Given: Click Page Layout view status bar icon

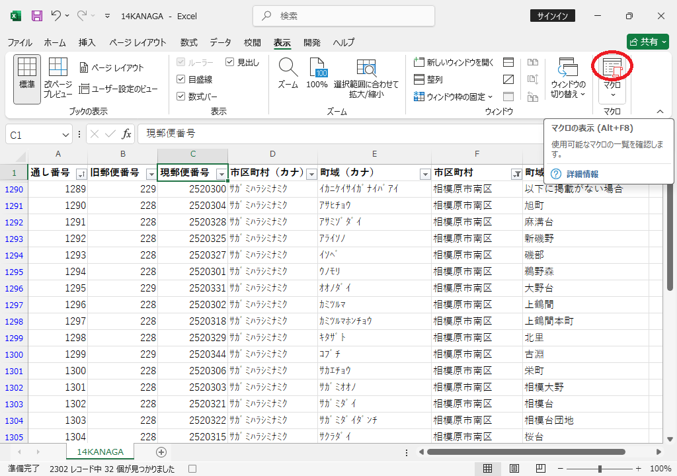Looking at the screenshot, I should click(514, 469).
